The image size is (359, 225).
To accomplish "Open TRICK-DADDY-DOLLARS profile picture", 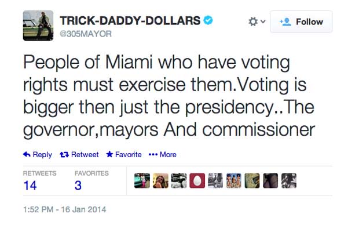I will pyautogui.click(x=38, y=26).
